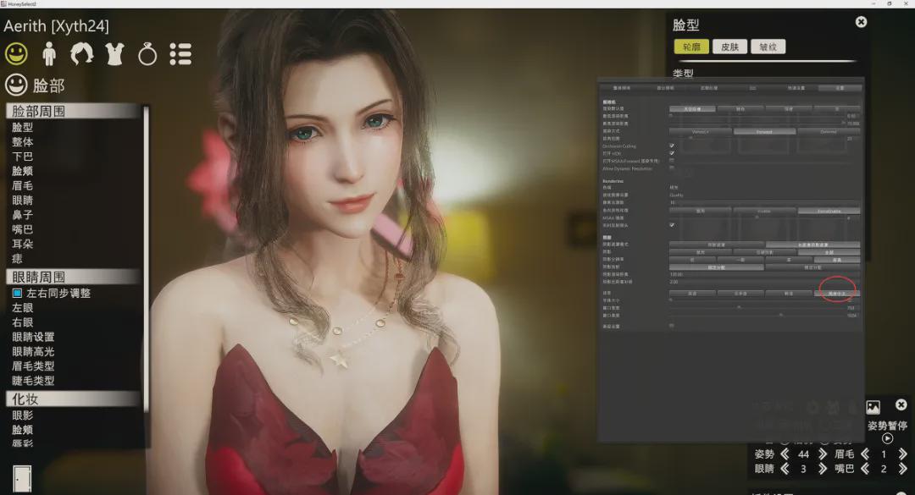Select 眼影 under 化妆
Screen dimensions: 915x495
click(x=23, y=415)
